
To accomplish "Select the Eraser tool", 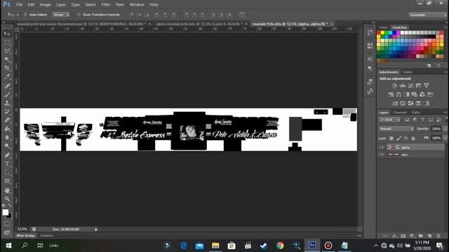I will click(x=7, y=120).
